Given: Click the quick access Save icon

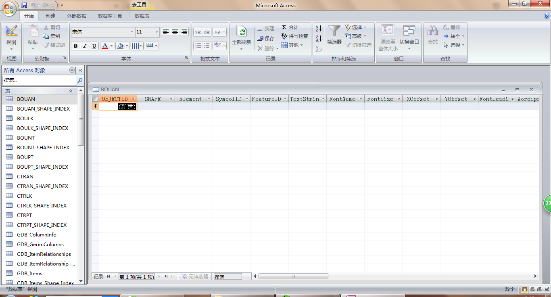Looking at the screenshot, I should point(25,5).
